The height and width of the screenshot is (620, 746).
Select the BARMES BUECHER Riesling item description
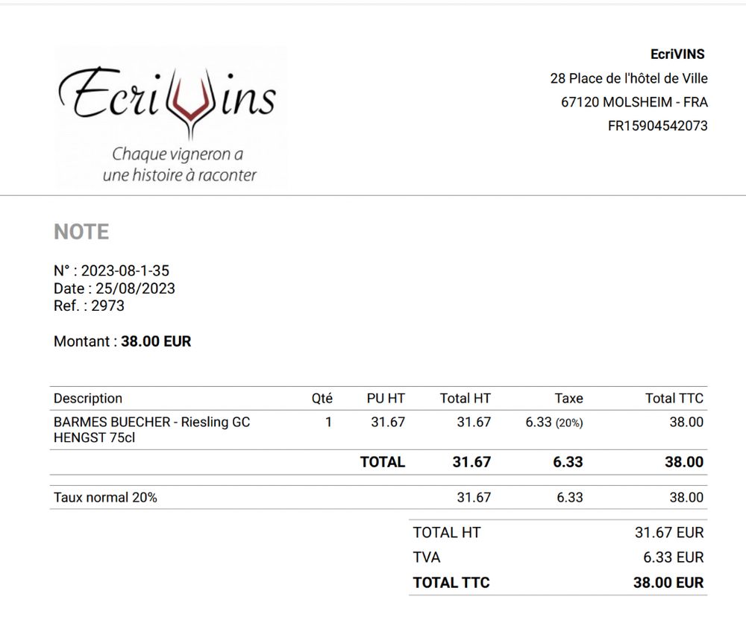coord(151,430)
